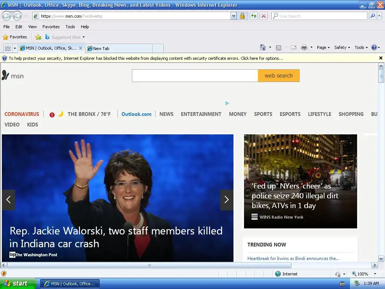The height and width of the screenshot is (289, 385).
Task: Click the security lock icon in address bar
Action: (x=242, y=16)
